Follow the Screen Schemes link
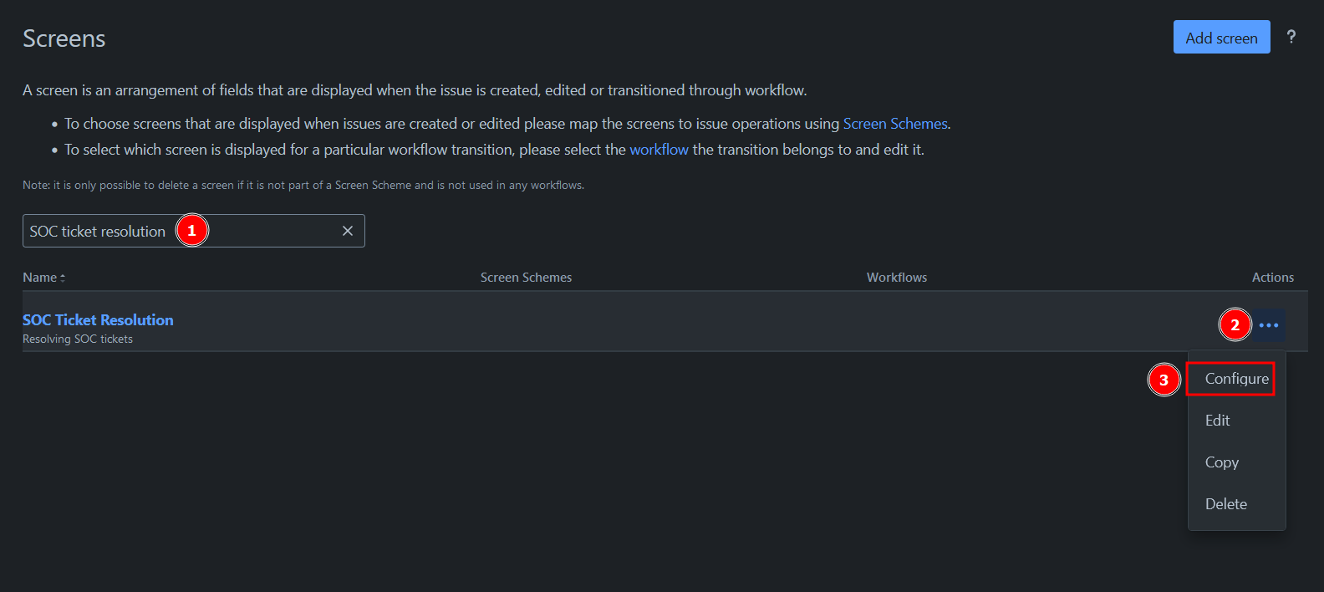 [894, 124]
